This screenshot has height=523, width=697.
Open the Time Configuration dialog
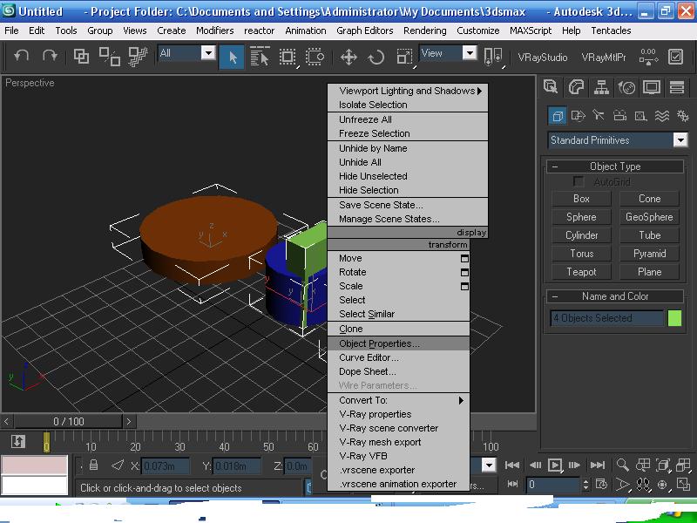click(x=601, y=485)
